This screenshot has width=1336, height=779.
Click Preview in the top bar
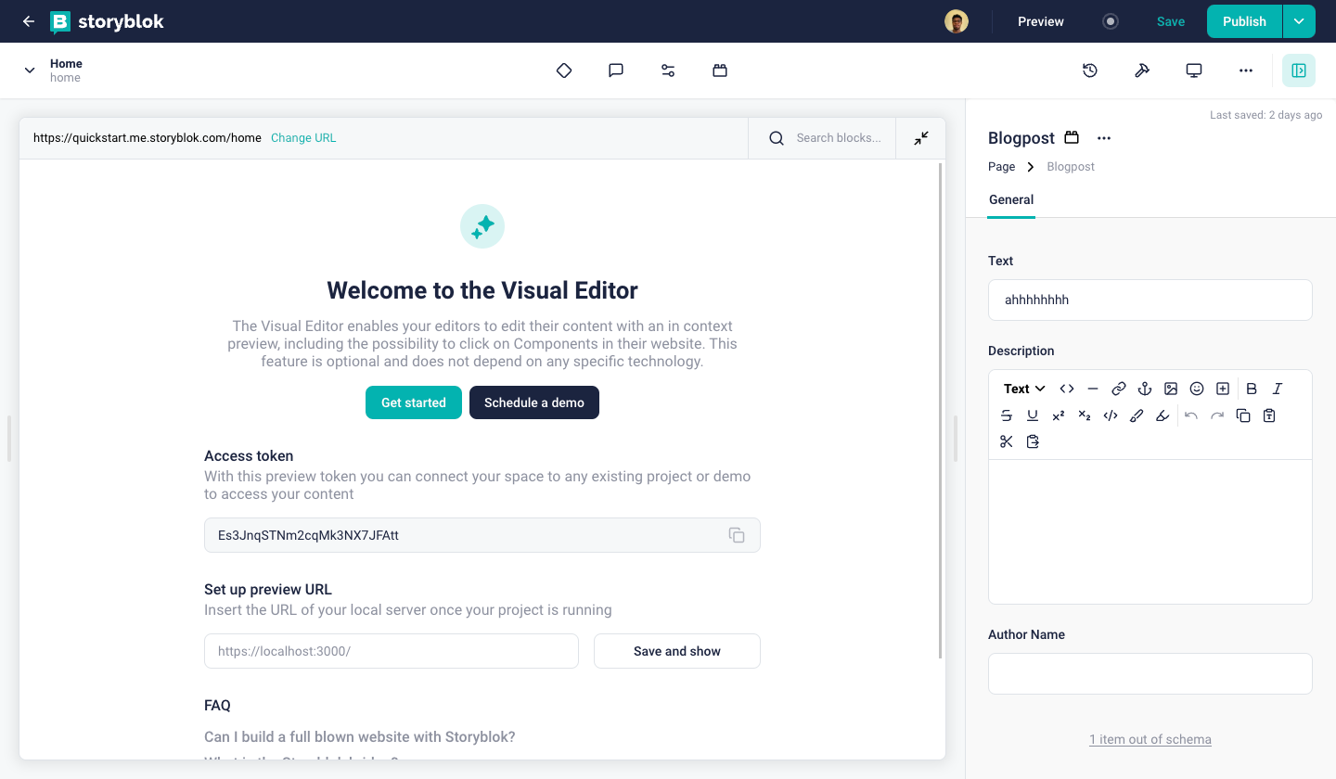pos(1041,21)
